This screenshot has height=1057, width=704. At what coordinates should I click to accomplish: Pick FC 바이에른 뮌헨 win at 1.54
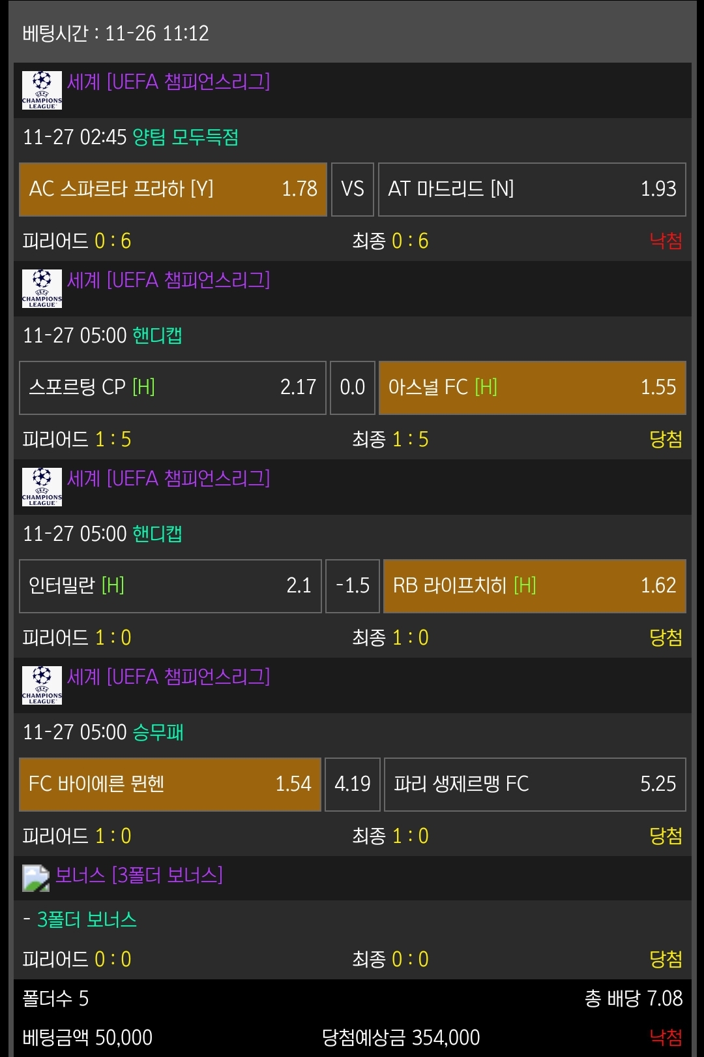170,784
